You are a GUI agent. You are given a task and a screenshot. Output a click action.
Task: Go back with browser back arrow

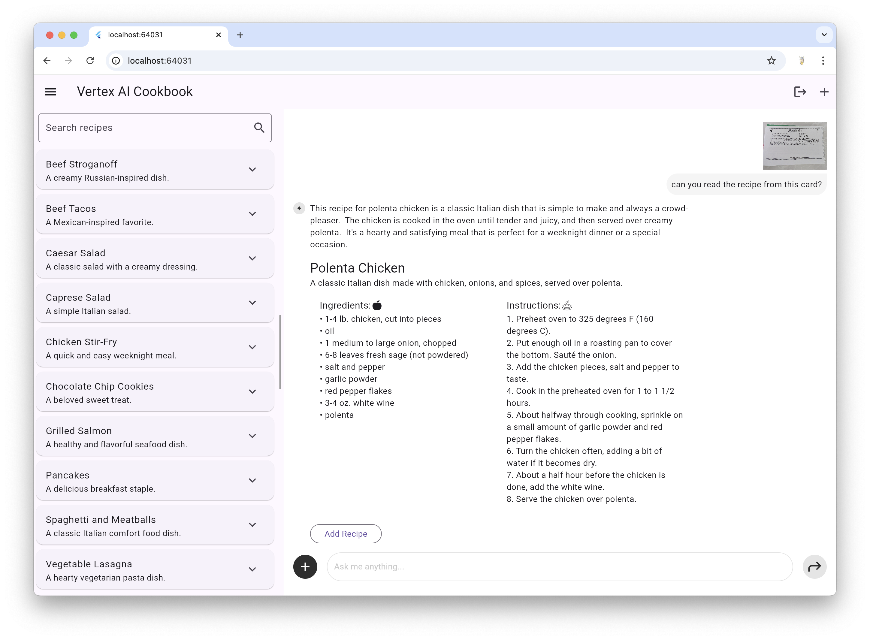click(x=47, y=60)
